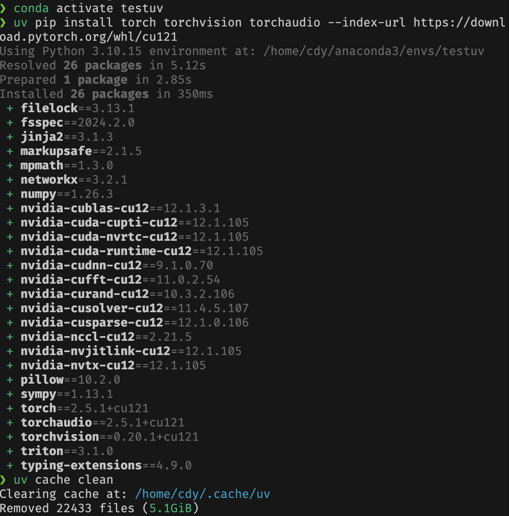The width and height of the screenshot is (509, 516).
Task: Click the green plus beside filelock
Action: click(x=10, y=108)
